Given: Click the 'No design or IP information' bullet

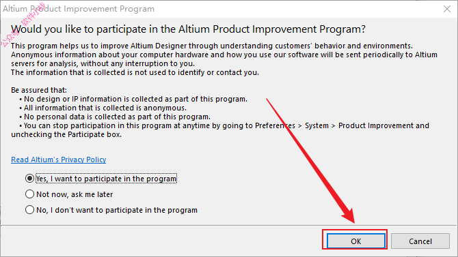Looking at the screenshot, I should pyautogui.click(x=133, y=99).
